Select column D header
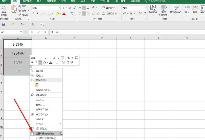The width and height of the screenshot is (205, 140). click(x=102, y=38)
